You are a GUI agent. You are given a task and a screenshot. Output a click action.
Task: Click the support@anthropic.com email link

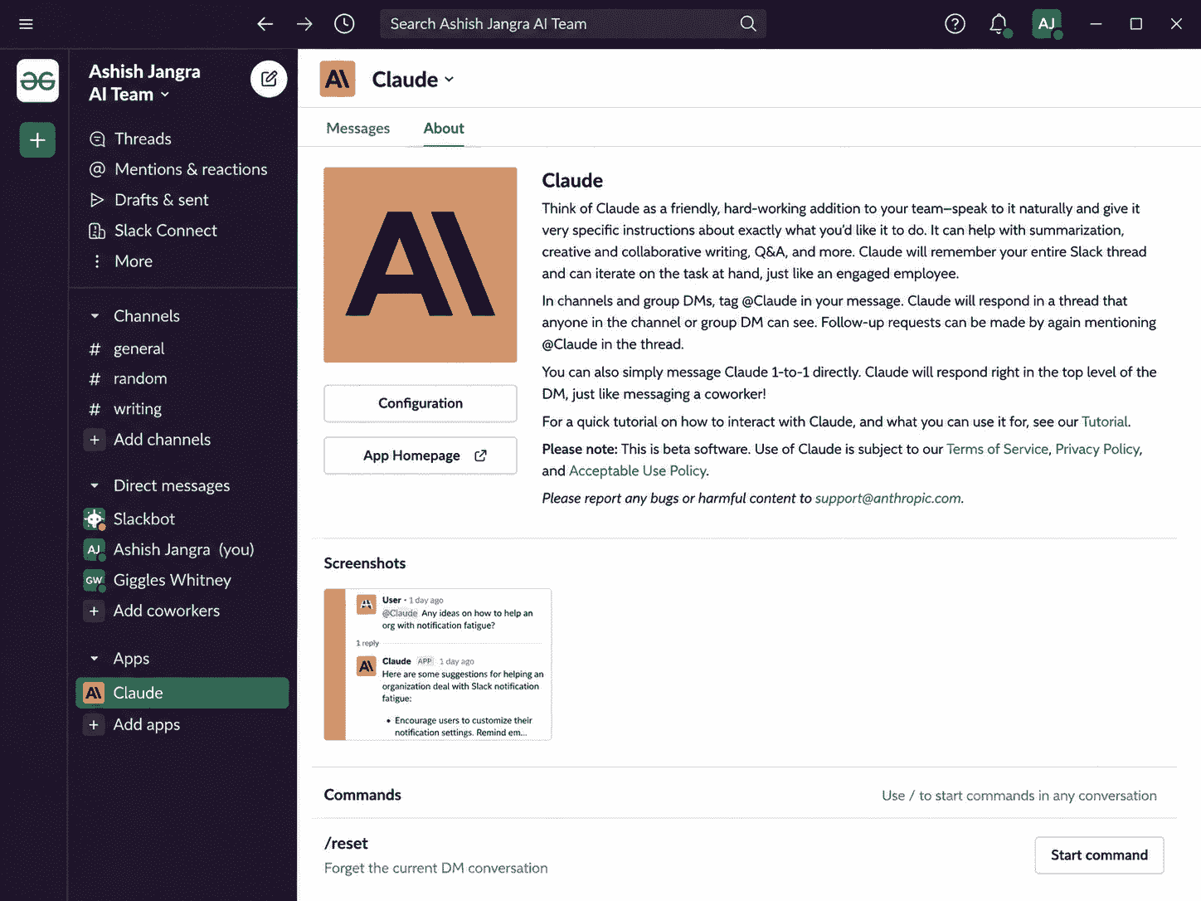pyautogui.click(x=887, y=499)
